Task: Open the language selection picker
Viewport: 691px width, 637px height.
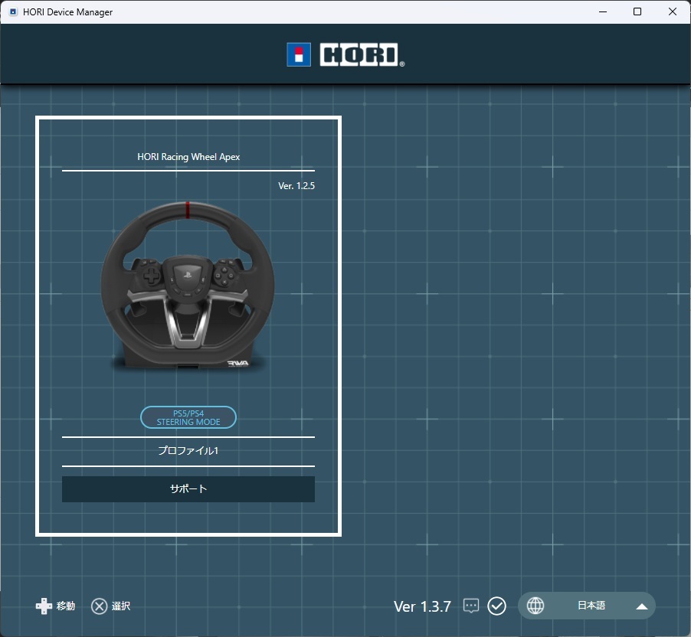Action: (587, 606)
